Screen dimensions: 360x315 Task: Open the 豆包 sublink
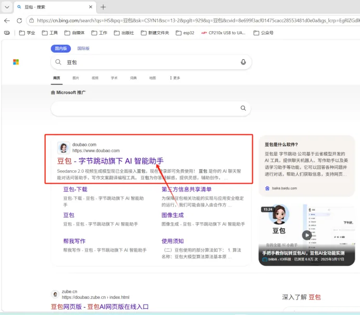(69, 215)
